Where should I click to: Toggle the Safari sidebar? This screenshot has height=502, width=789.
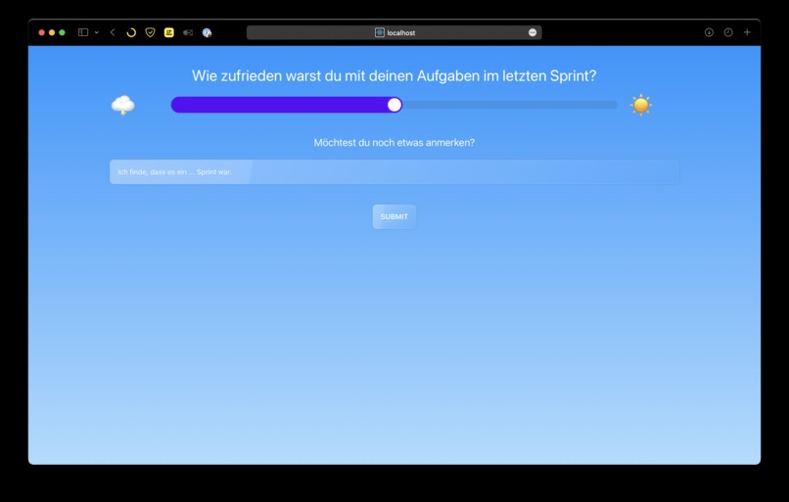83,32
